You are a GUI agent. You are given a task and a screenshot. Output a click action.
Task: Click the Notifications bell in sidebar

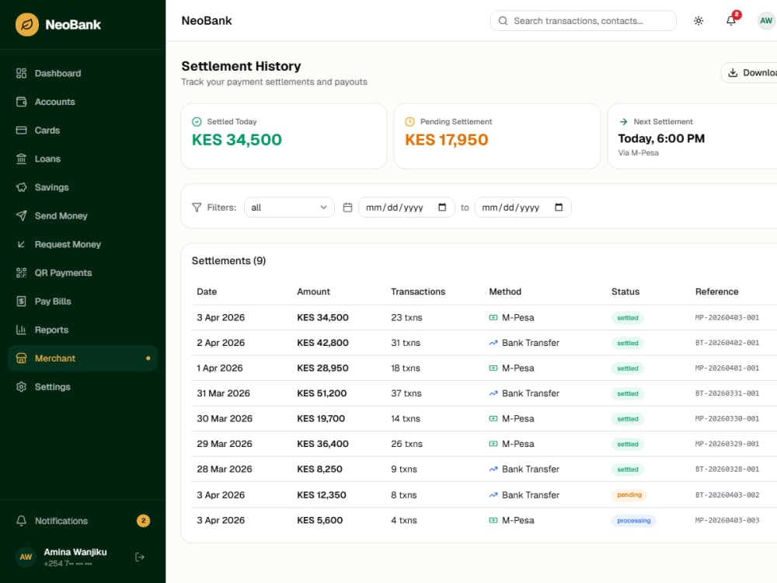(21, 521)
